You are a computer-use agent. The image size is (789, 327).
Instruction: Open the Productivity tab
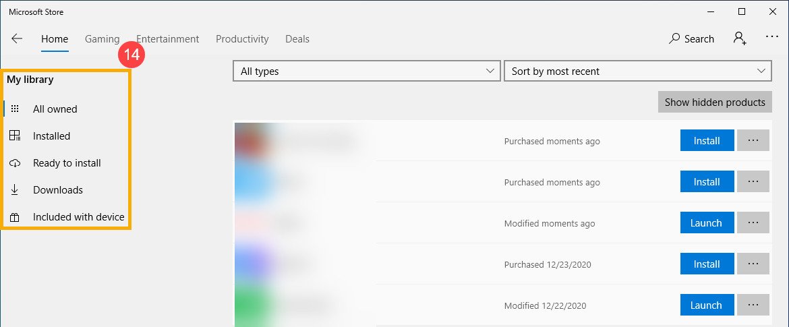pos(242,38)
